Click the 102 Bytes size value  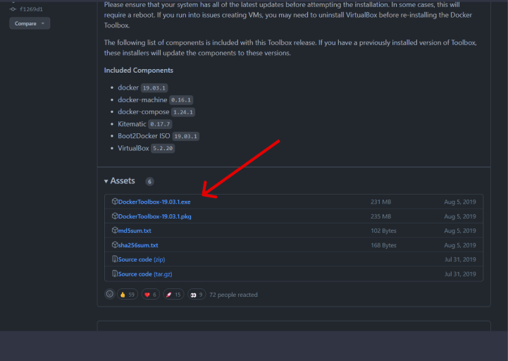383,231
